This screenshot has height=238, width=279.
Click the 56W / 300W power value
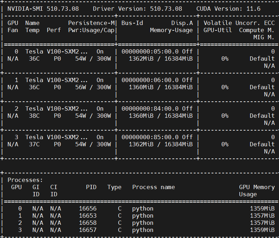point(93,87)
